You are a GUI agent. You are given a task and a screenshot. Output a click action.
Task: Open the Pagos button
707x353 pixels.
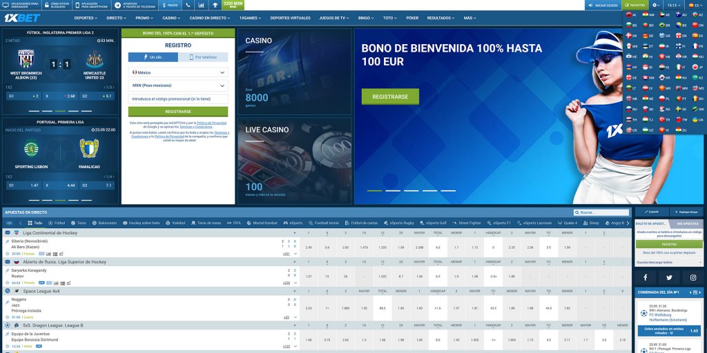click(x=170, y=6)
